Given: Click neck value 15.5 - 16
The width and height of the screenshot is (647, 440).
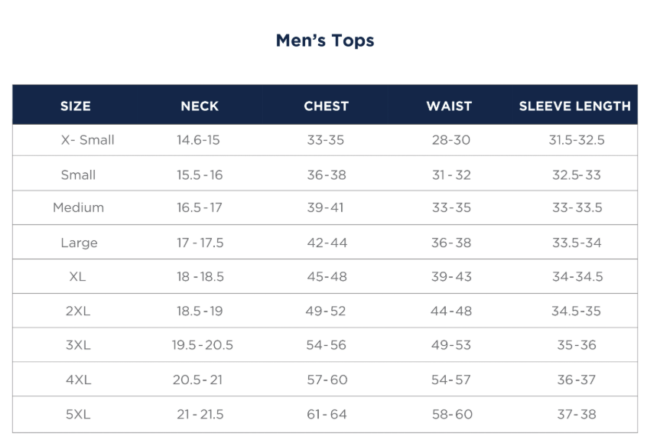Looking at the screenshot, I should (x=200, y=174).
